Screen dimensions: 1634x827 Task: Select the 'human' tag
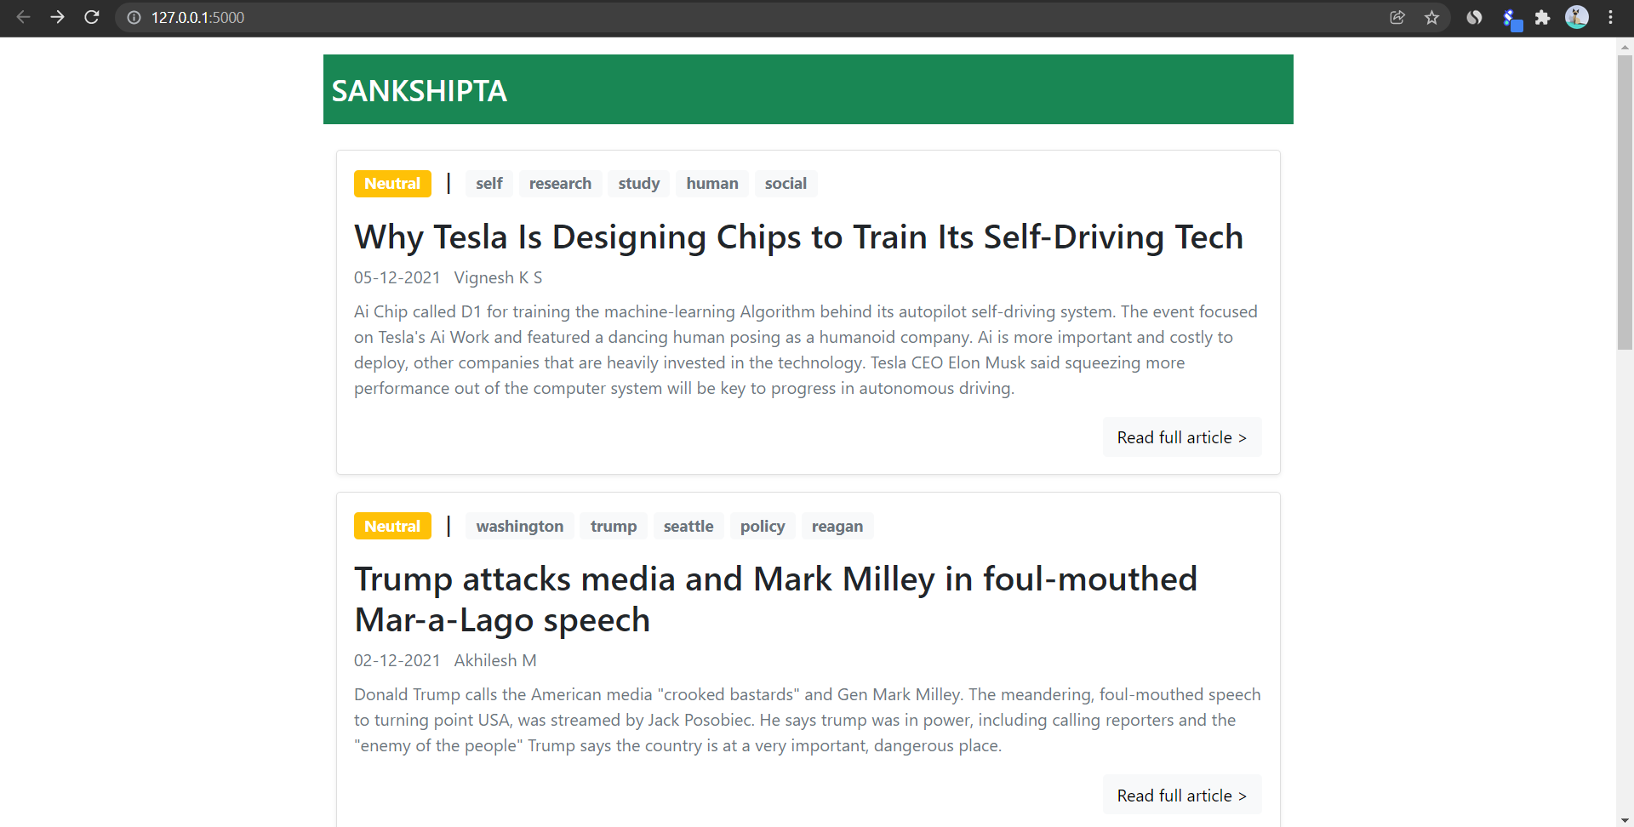pyautogui.click(x=712, y=184)
